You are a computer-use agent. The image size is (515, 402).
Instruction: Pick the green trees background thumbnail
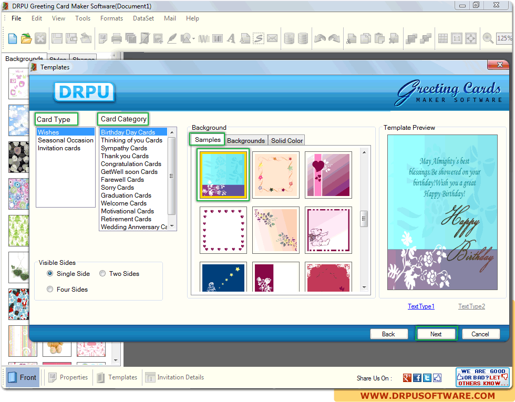[x=19, y=231]
